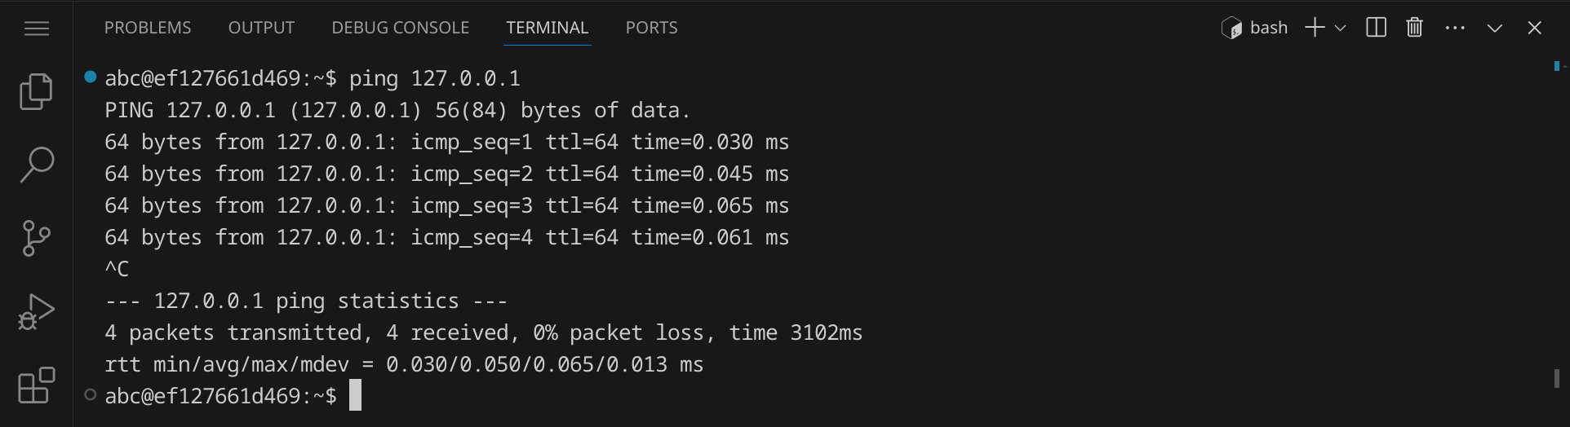
Task: Open the Explorer view in activity bar
Action: 36,91
